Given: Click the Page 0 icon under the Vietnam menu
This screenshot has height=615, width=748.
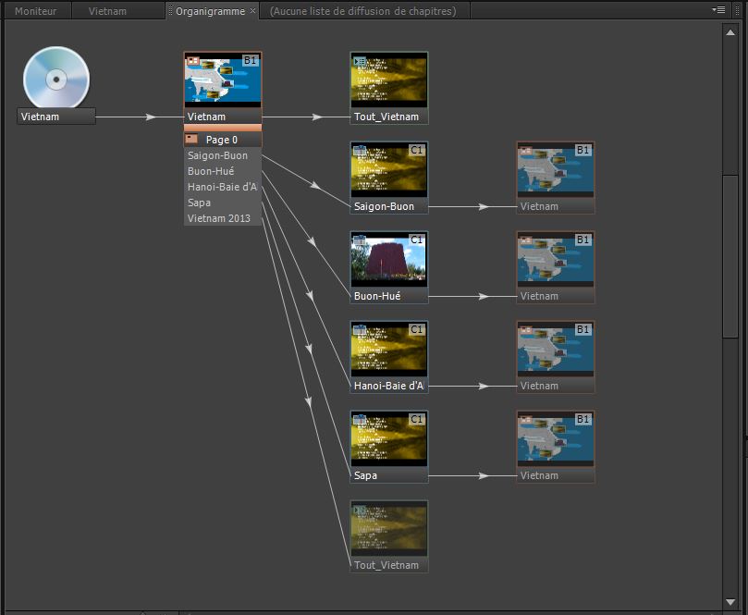Looking at the screenshot, I should 192,140.
